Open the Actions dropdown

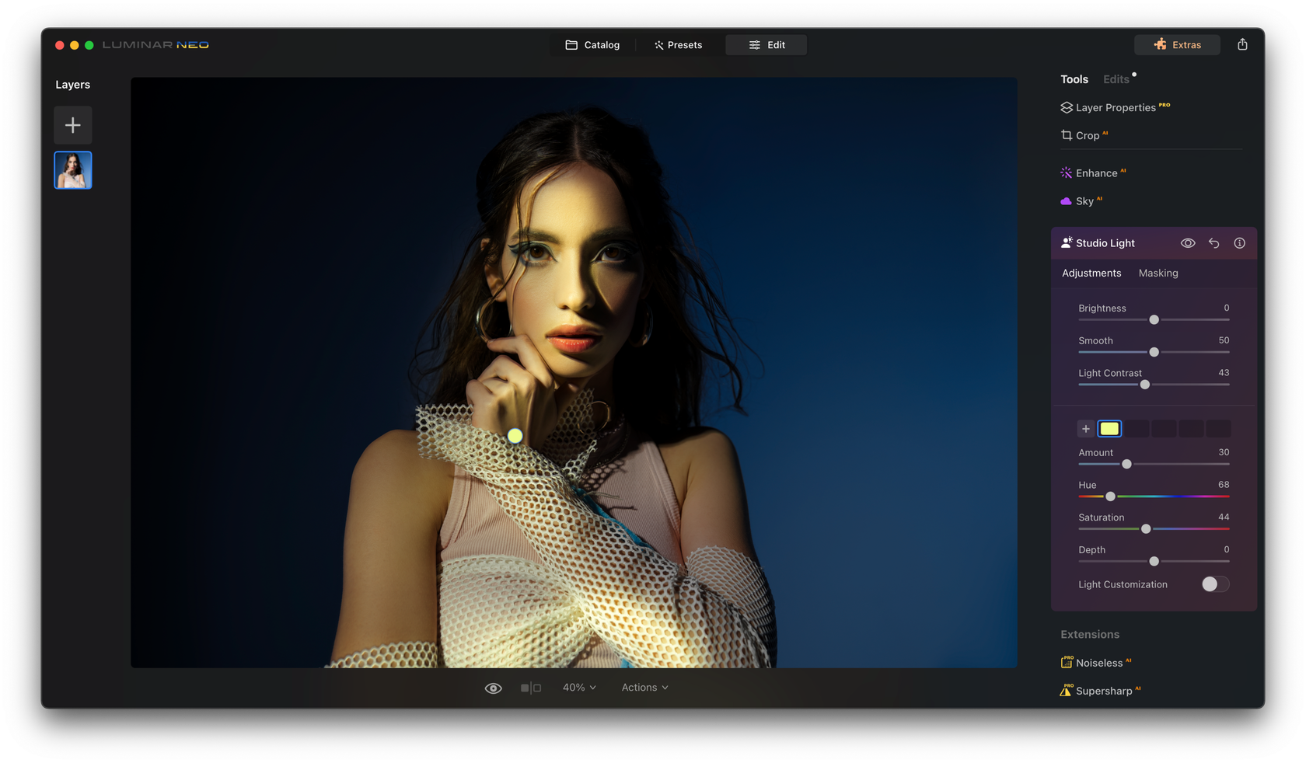[x=644, y=687]
